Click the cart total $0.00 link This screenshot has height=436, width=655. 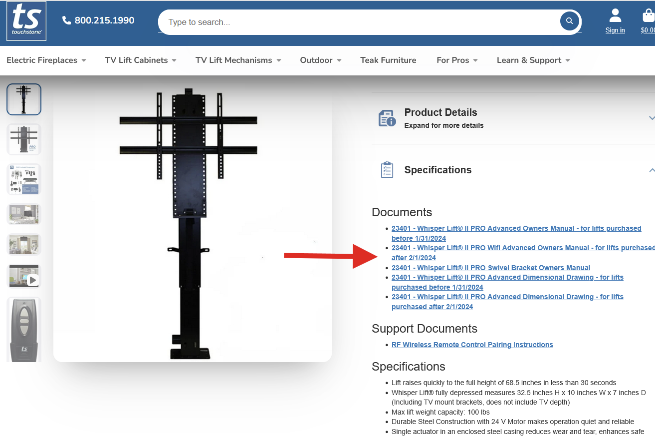pos(648,30)
